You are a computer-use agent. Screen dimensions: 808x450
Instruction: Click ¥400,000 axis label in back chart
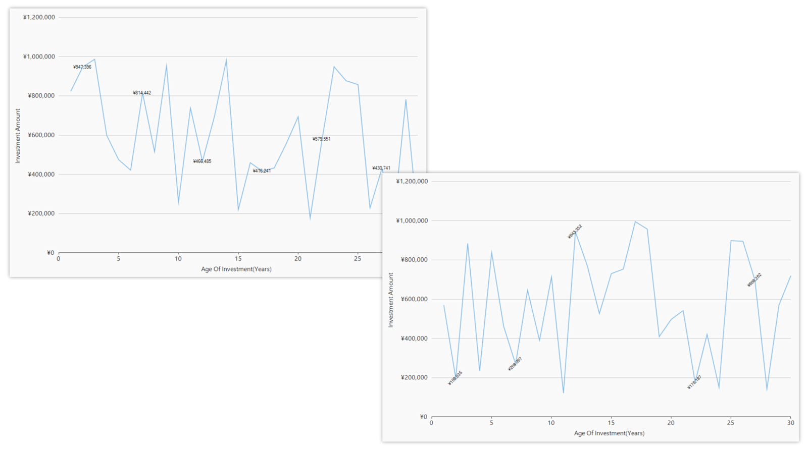point(41,175)
